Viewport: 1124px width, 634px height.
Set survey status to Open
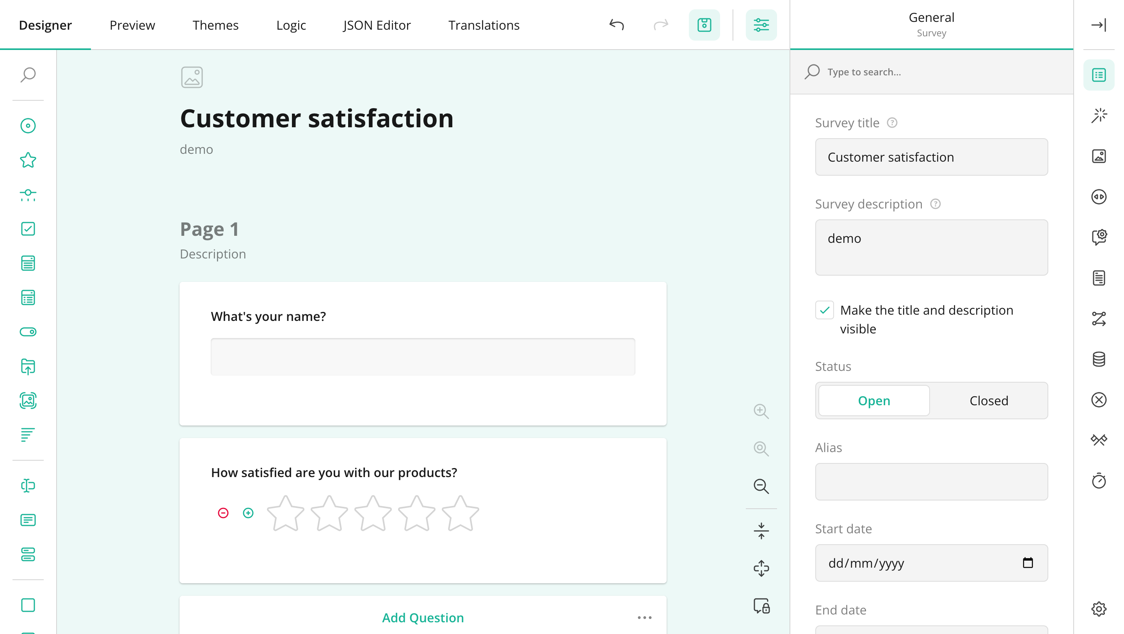874,401
